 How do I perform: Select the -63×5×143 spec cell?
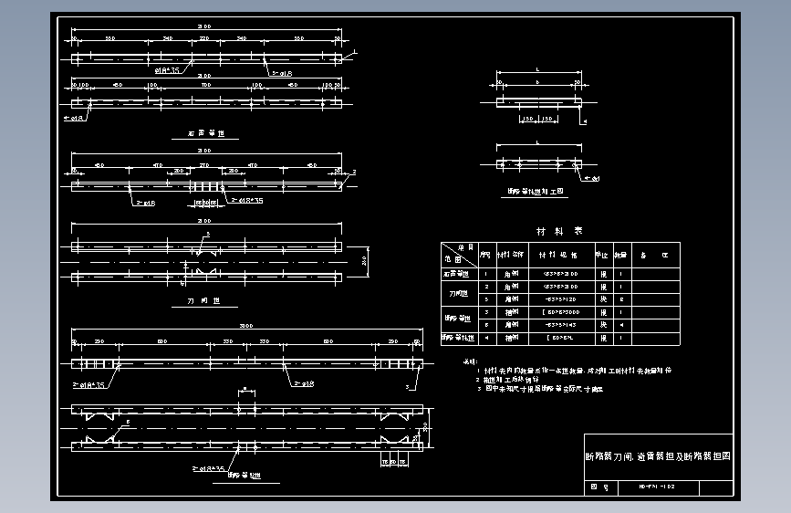point(561,325)
